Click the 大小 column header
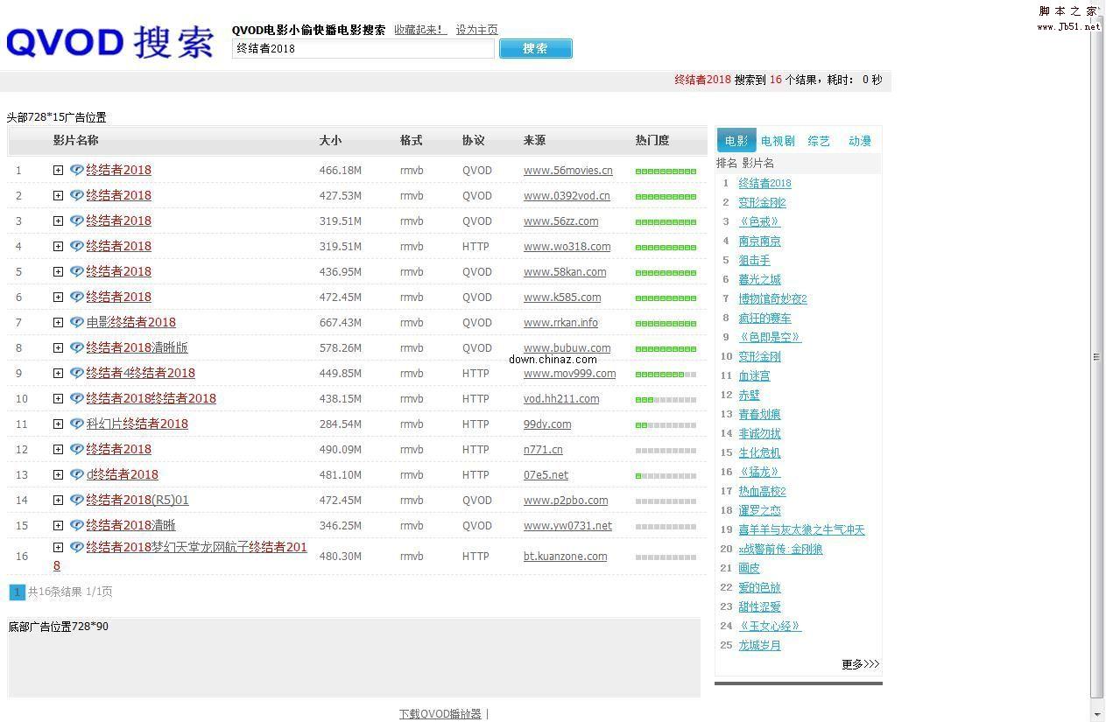 click(330, 140)
